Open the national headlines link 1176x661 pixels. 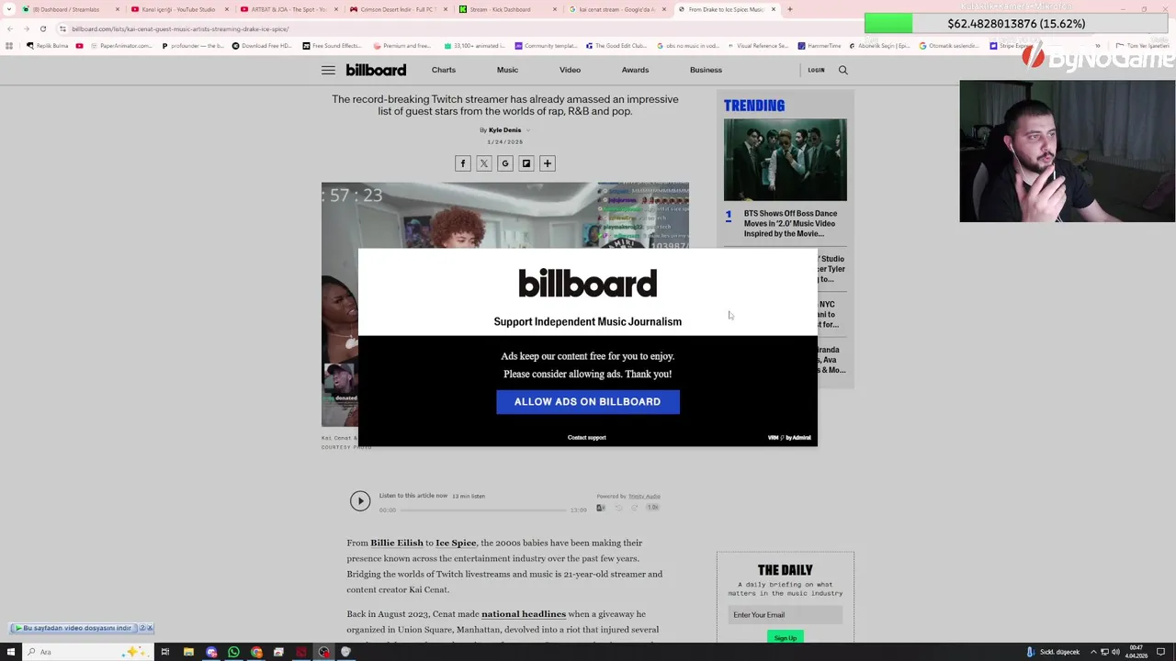[x=524, y=614]
